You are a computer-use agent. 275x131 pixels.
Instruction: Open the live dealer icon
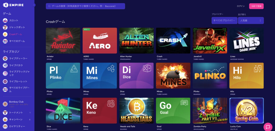point(5,58)
